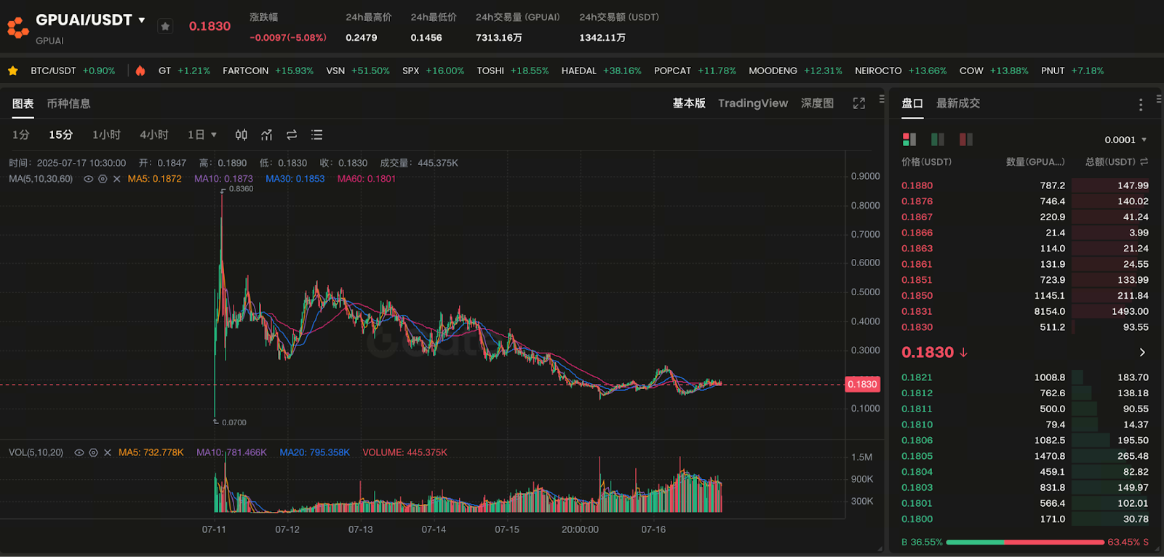The image size is (1164, 557).
Task: Select bid price 0.1800 row
Action: pos(1025,519)
